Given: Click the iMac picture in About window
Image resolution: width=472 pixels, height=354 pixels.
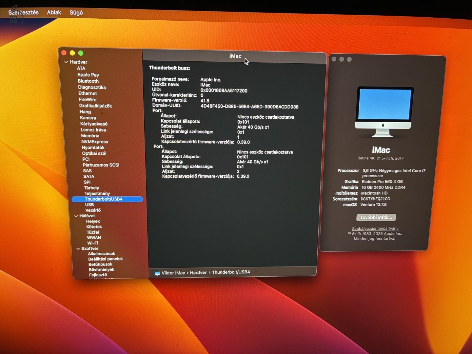Looking at the screenshot, I should coord(384,112).
